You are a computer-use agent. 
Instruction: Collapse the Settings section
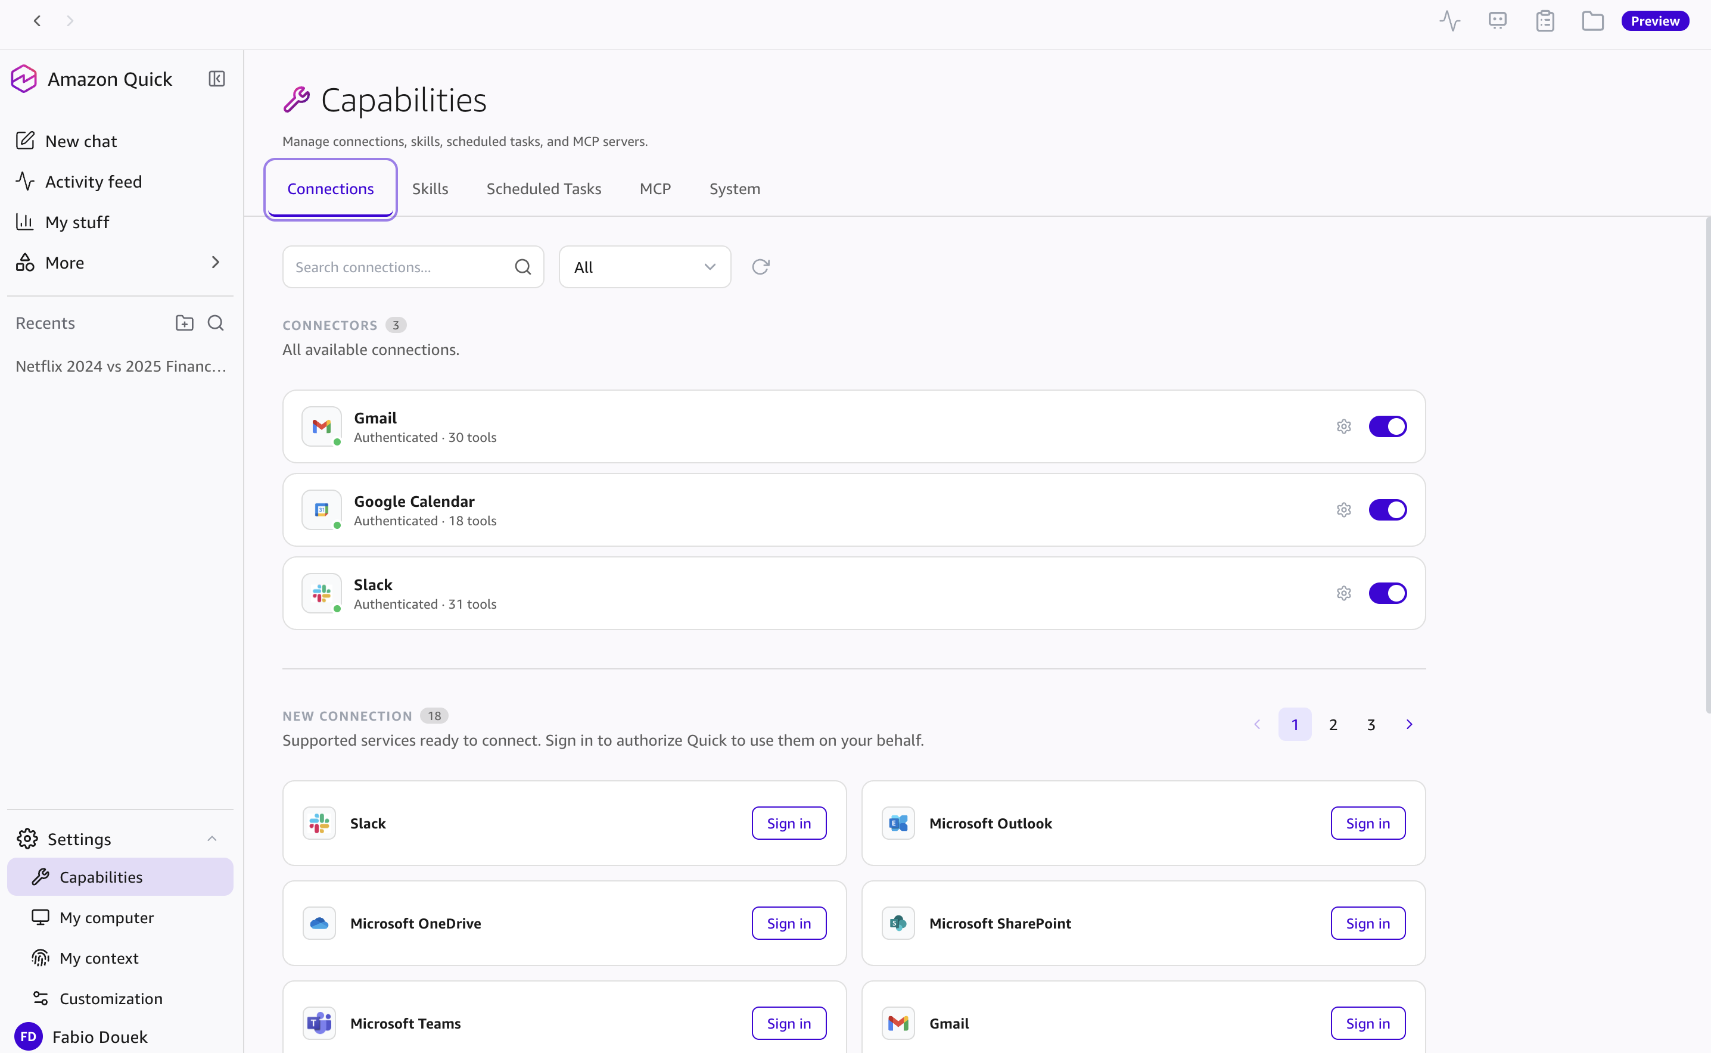coord(211,839)
